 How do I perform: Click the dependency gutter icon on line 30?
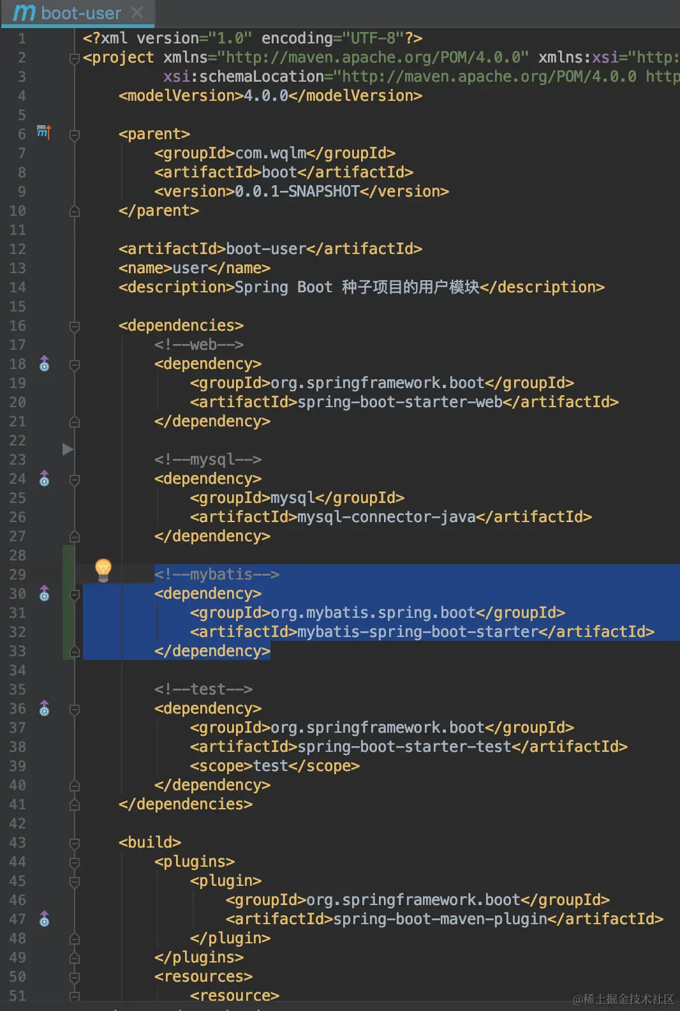tap(44, 594)
